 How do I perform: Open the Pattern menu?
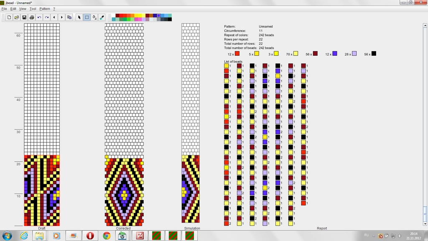[45, 9]
